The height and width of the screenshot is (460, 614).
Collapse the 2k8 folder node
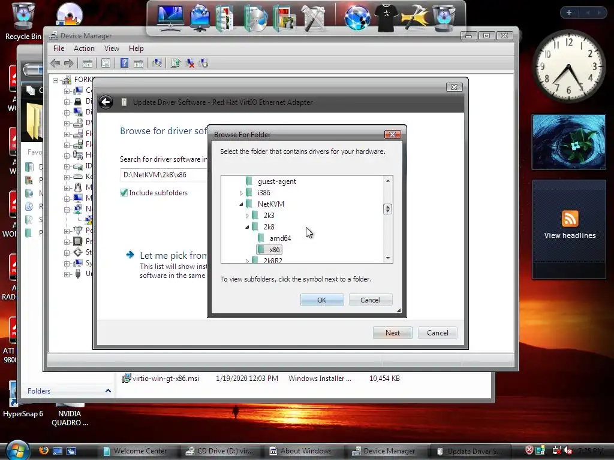pos(247,227)
